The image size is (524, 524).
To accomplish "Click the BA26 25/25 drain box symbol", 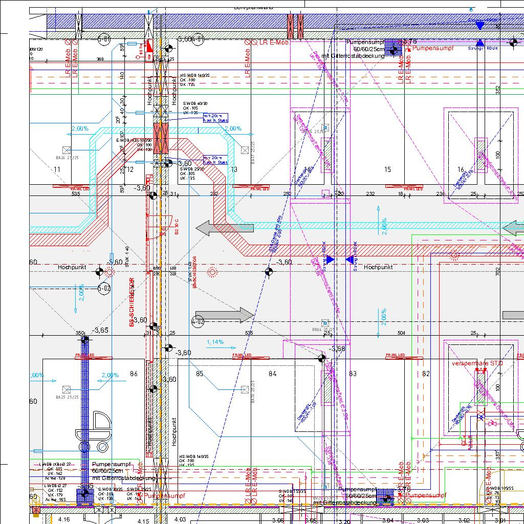I will pos(66,150).
